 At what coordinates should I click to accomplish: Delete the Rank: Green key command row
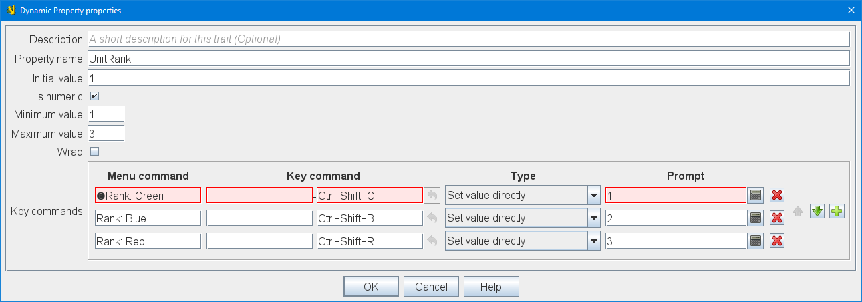777,195
